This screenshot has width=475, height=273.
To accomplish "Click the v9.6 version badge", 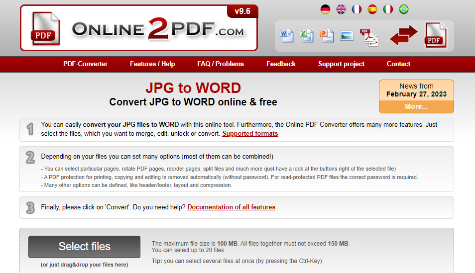I will point(242,11).
